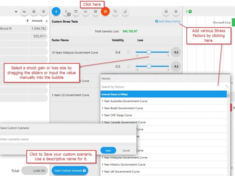Open the orange stress test sliders icon

click(105, 12)
